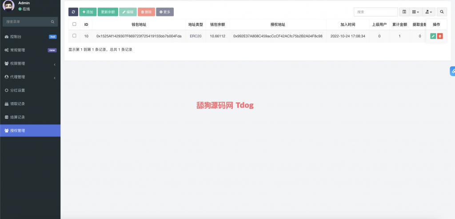The height and width of the screenshot is (219, 455).
Task: Click the 更新余额 button
Action: tap(108, 12)
